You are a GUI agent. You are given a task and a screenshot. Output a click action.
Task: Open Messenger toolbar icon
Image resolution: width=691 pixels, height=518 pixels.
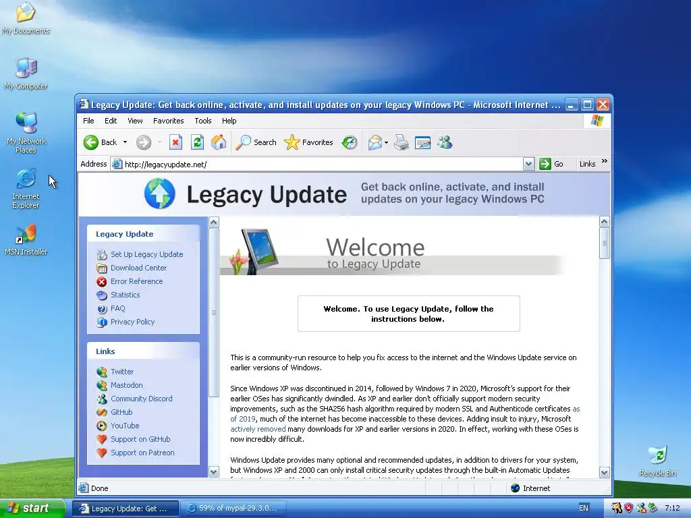pos(445,142)
